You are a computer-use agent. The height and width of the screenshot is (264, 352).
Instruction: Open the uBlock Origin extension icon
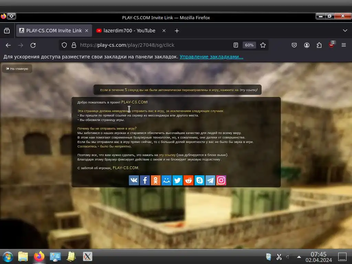click(331, 45)
